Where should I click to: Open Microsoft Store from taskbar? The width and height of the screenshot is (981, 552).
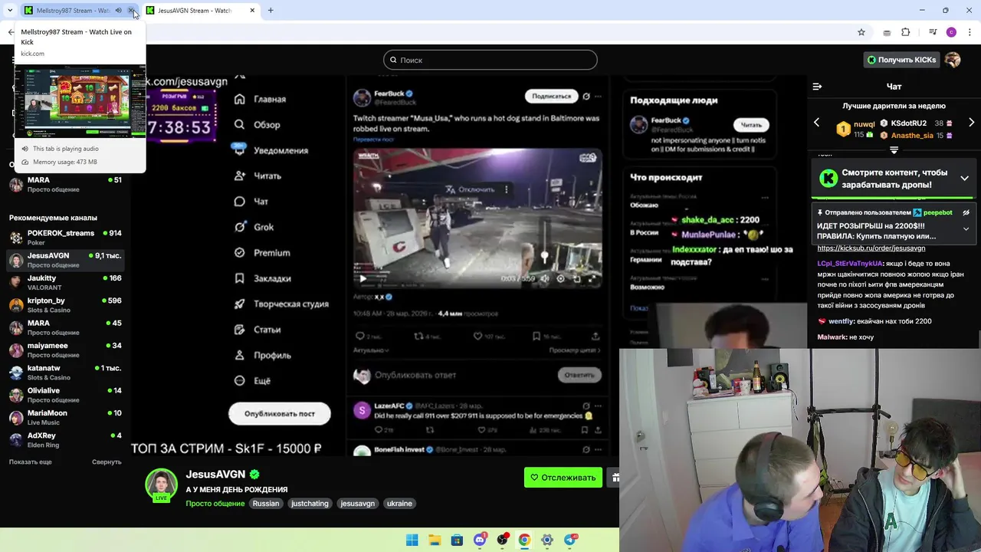click(457, 540)
